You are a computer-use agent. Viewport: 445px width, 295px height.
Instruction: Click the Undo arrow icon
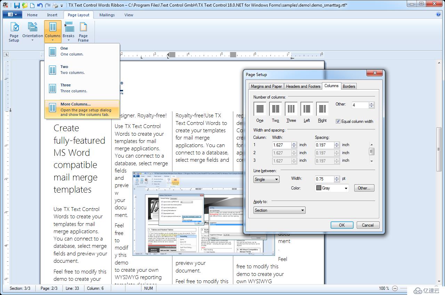point(40,6)
